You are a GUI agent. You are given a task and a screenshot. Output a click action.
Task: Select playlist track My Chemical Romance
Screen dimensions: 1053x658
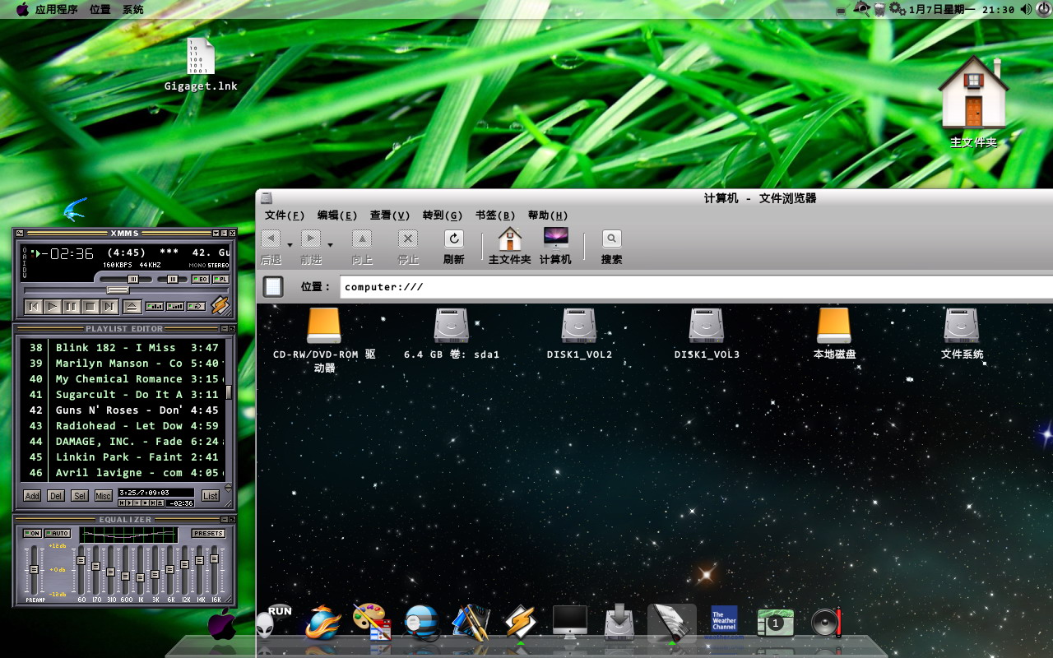[123, 379]
